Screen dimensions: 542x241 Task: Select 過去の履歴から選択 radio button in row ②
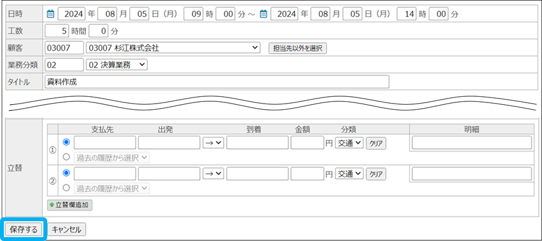(x=67, y=188)
